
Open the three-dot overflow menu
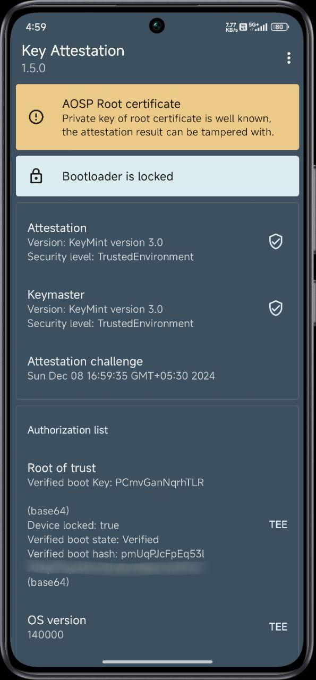288,58
